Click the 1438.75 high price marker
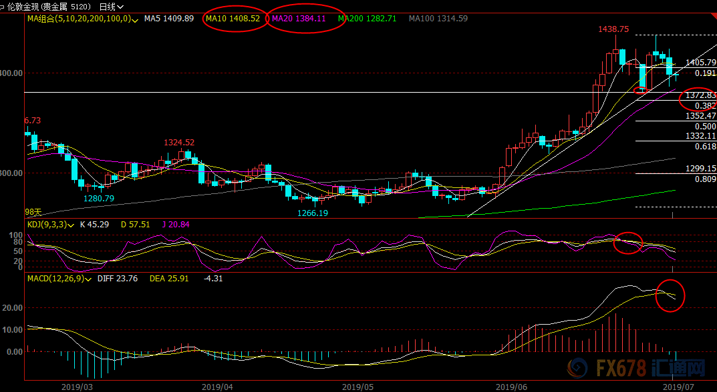The height and width of the screenshot is (392, 717). [613, 29]
